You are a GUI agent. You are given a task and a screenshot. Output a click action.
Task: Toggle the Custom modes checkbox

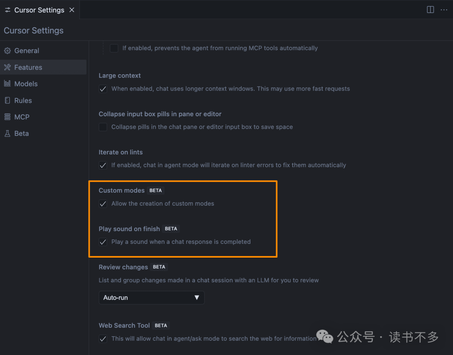coord(103,204)
